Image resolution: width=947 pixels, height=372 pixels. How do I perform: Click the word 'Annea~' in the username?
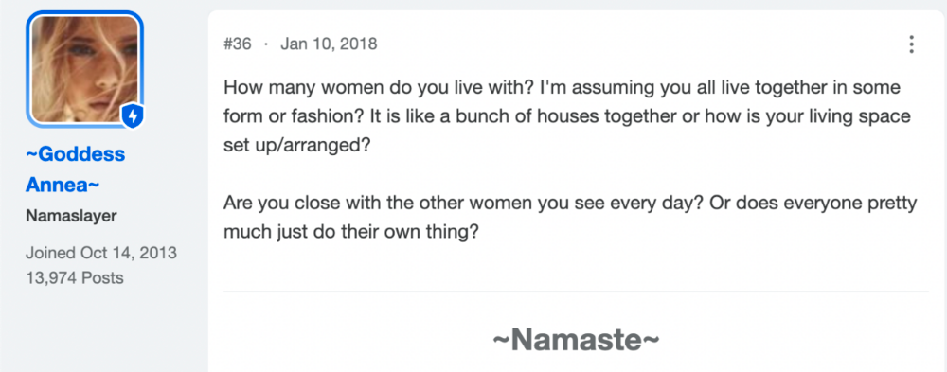coord(63,185)
